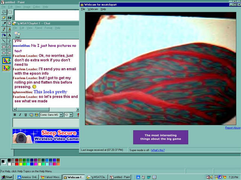Select the Fill With Color bucket tool
This screenshot has height=180, width=241.
(x=10, y=18)
